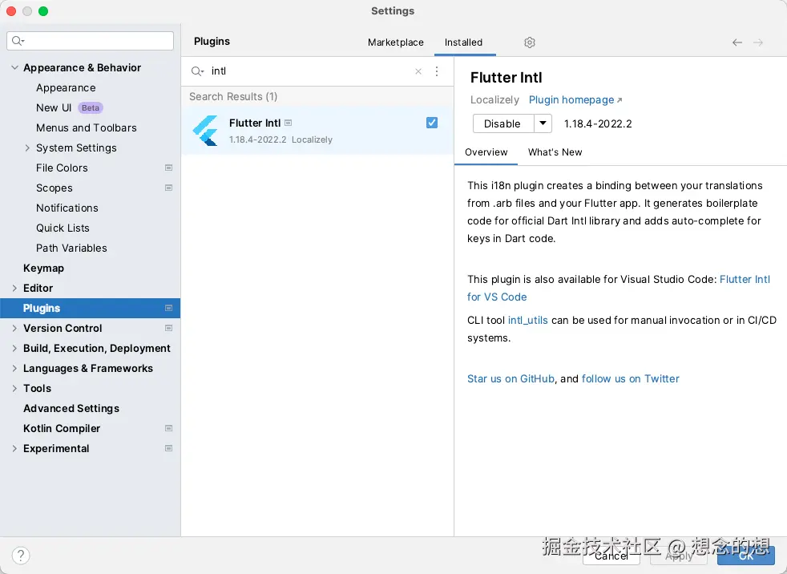Select the What's New tab

(555, 152)
